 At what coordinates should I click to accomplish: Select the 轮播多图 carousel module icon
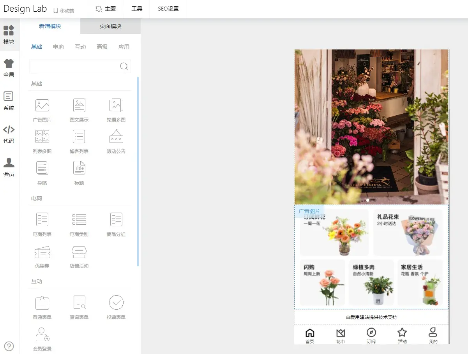point(116,106)
